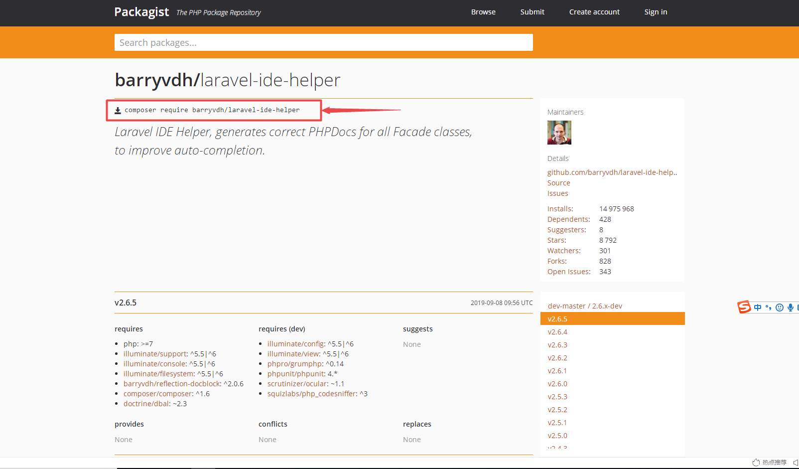Click the Installs count 14 975 968
The width and height of the screenshot is (799, 469).
pos(617,209)
